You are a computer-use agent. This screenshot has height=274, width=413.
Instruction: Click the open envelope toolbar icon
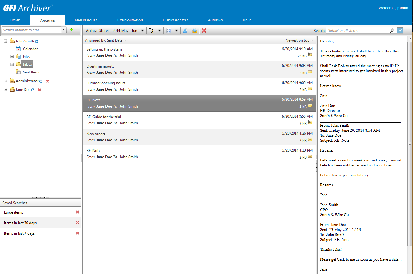click(x=195, y=30)
